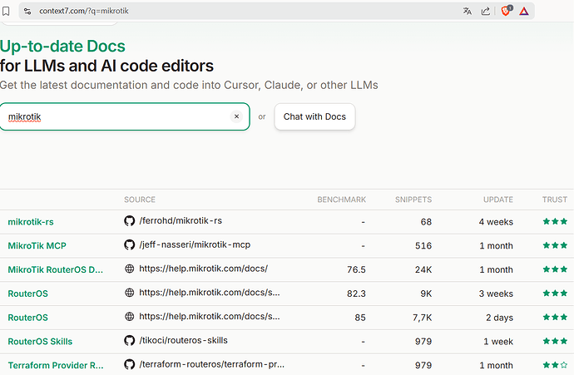The image size is (574, 375).
Task: Click the 76.5 benchmark value
Action: point(356,269)
